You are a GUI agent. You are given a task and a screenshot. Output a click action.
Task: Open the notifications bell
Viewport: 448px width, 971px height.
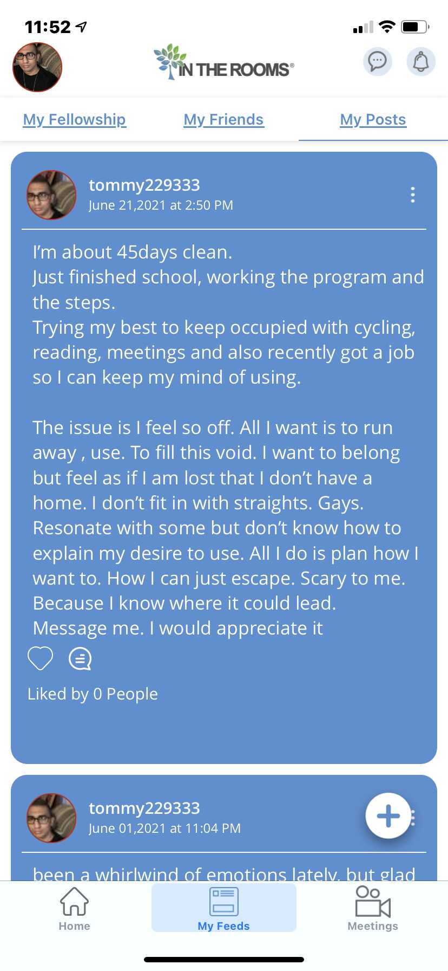pyautogui.click(x=421, y=61)
